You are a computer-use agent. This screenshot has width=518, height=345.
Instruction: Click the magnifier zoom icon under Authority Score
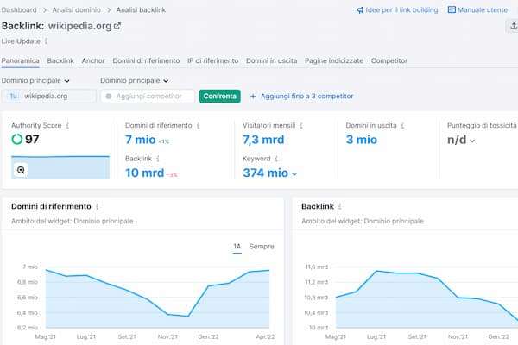21,170
